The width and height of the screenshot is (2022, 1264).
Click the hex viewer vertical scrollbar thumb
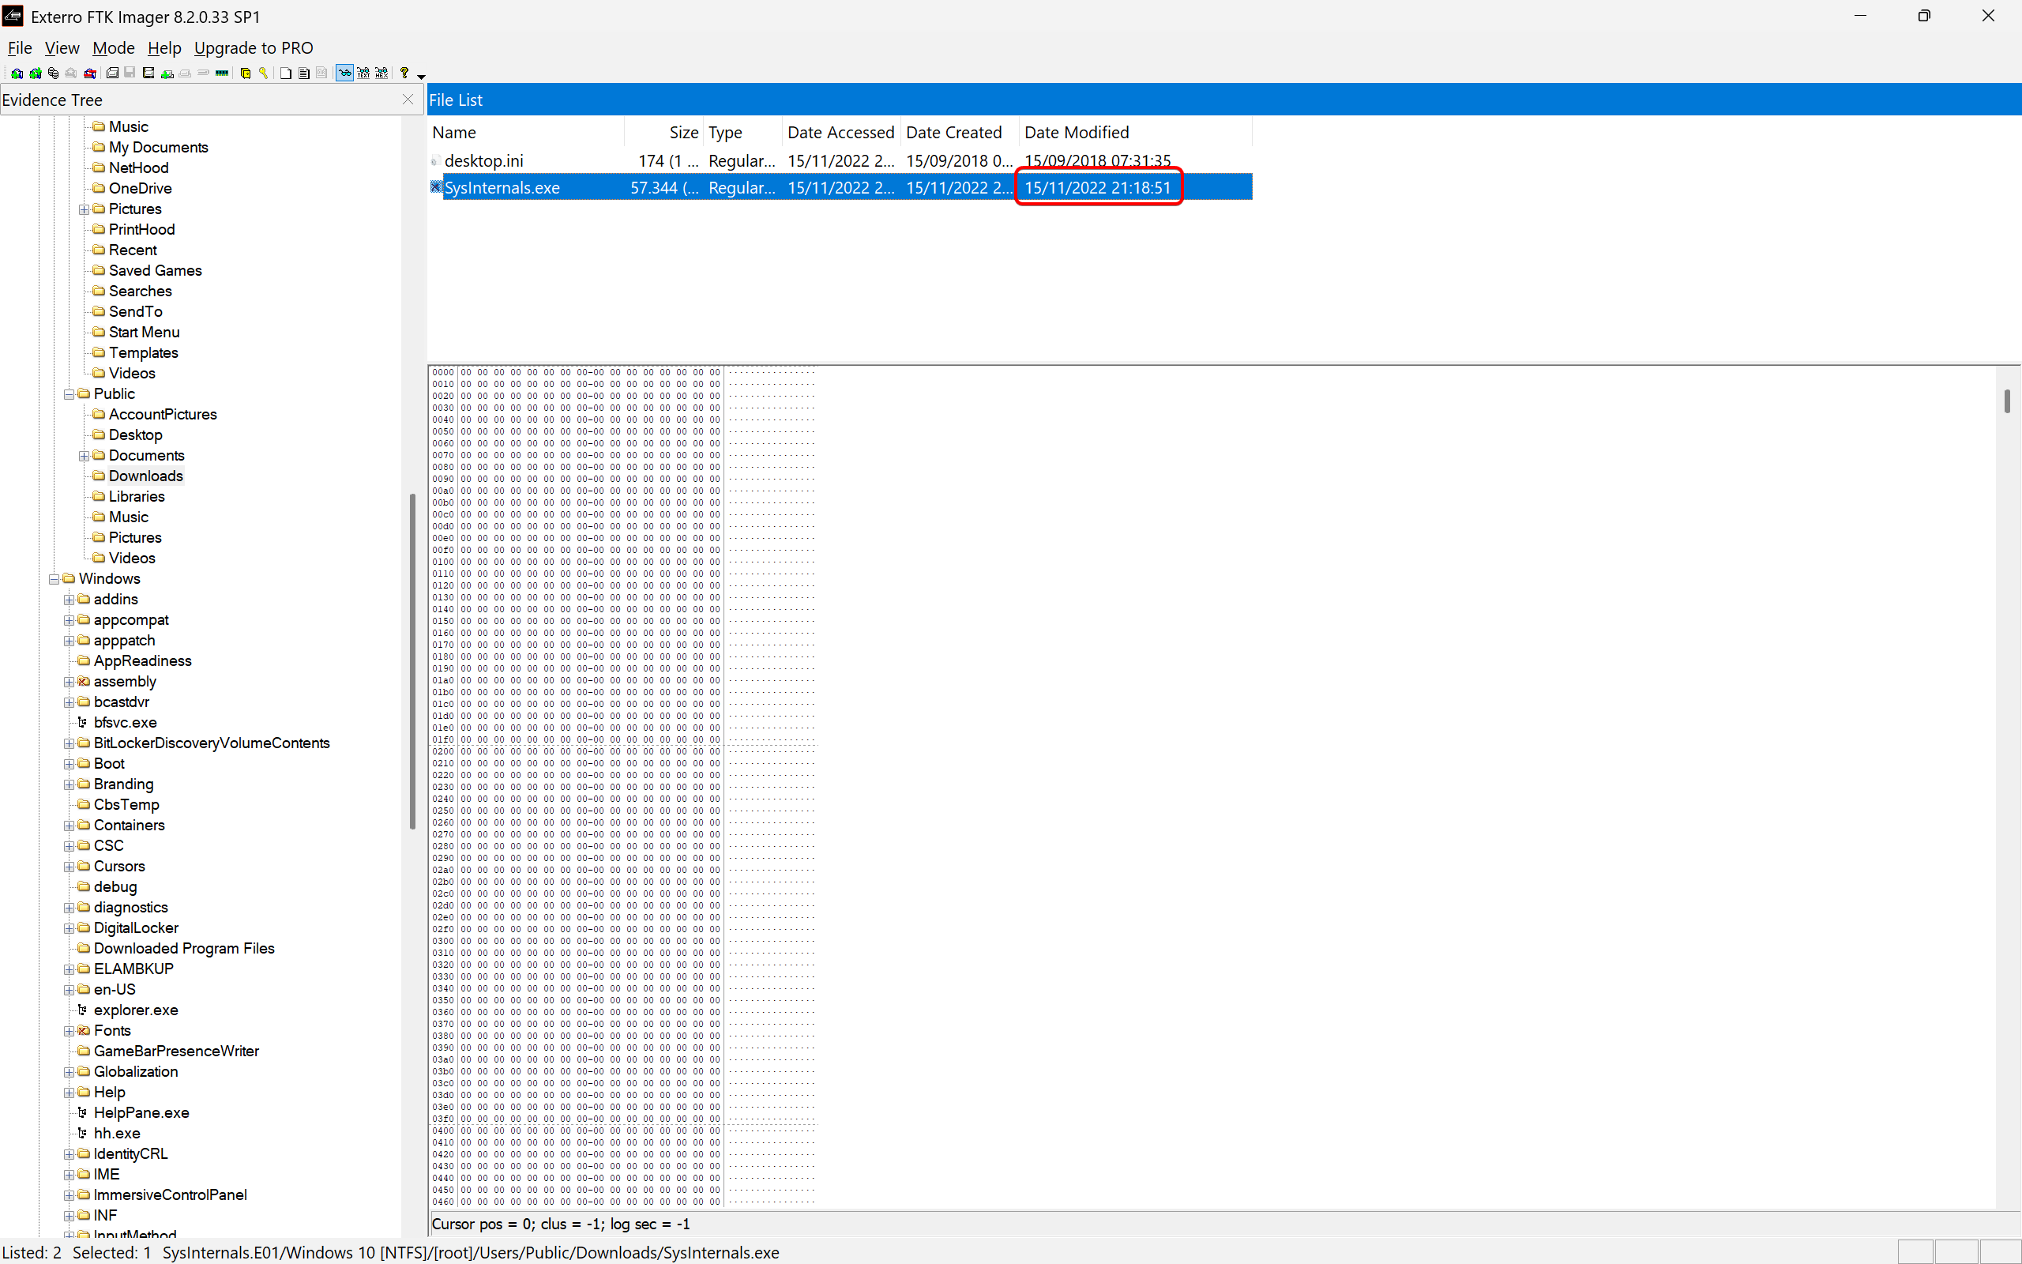tap(2007, 401)
